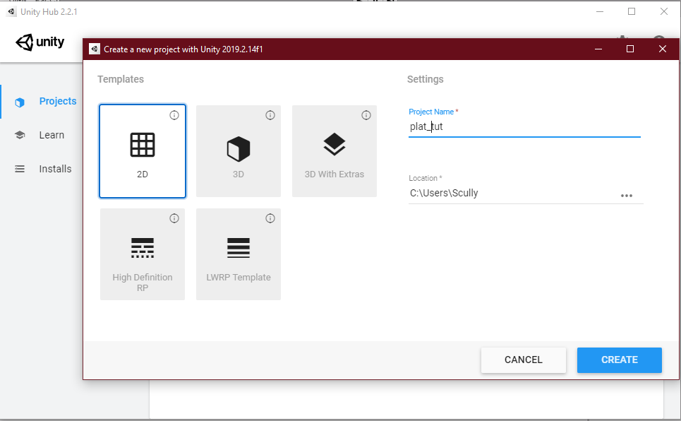View info for LWRP Template

(x=270, y=218)
